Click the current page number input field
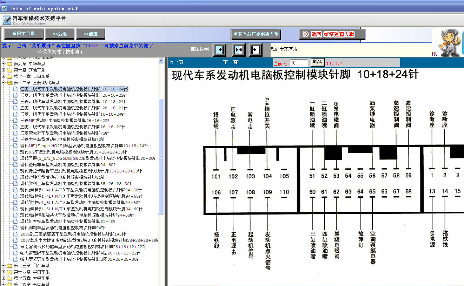Screen dimensions: 464x286 (x=299, y=63)
